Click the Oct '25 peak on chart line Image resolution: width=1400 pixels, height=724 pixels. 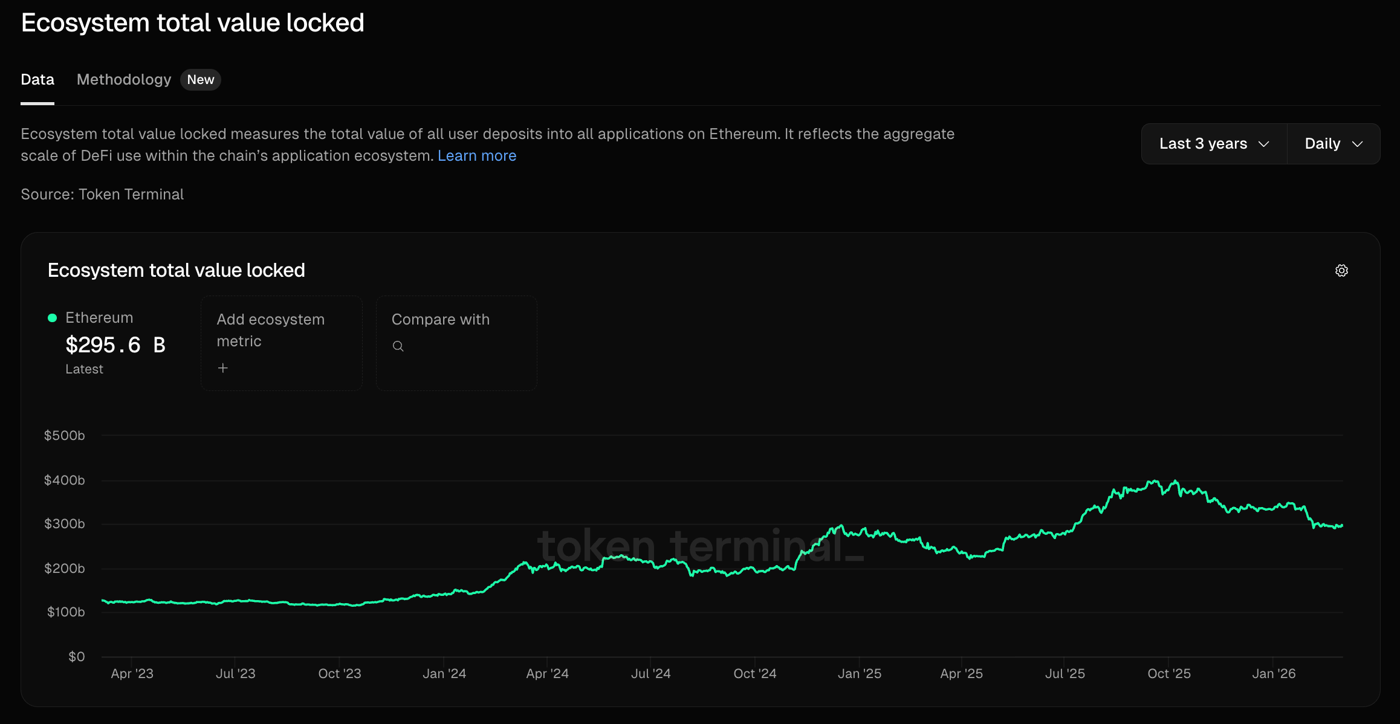click(1175, 482)
